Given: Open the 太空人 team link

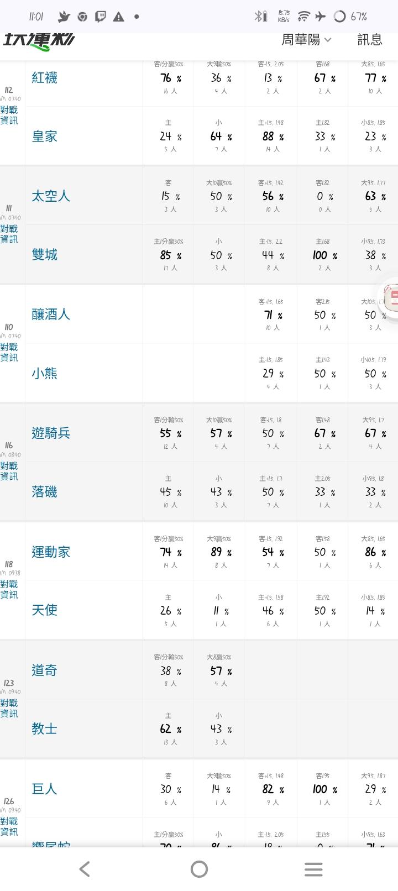Looking at the screenshot, I should coord(51,196).
